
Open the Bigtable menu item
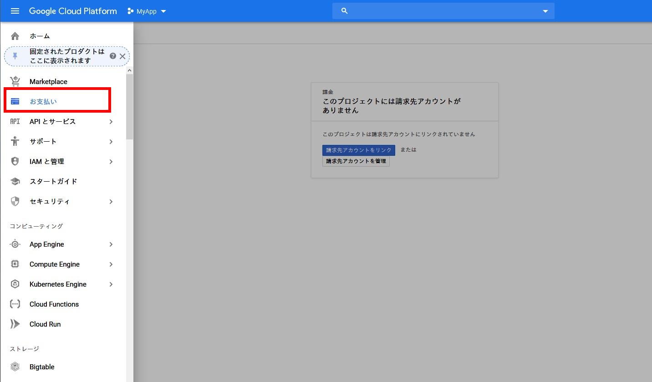point(42,367)
